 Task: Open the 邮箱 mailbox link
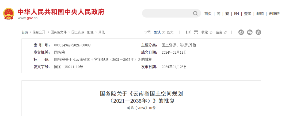tap(260, 14)
